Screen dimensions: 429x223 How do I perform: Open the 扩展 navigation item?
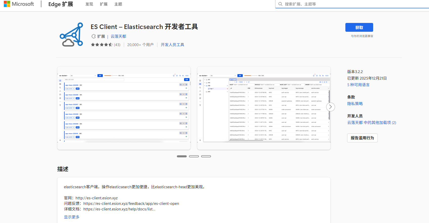point(104,4)
